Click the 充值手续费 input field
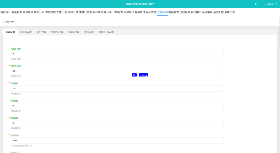Viewport: 280px width, 153px height. point(117,54)
